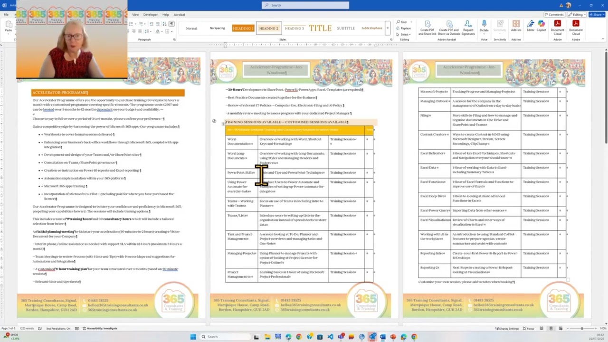Open the Paragraph settings dialog launcher
This screenshot has width=608, height=342.
pos(174,39)
